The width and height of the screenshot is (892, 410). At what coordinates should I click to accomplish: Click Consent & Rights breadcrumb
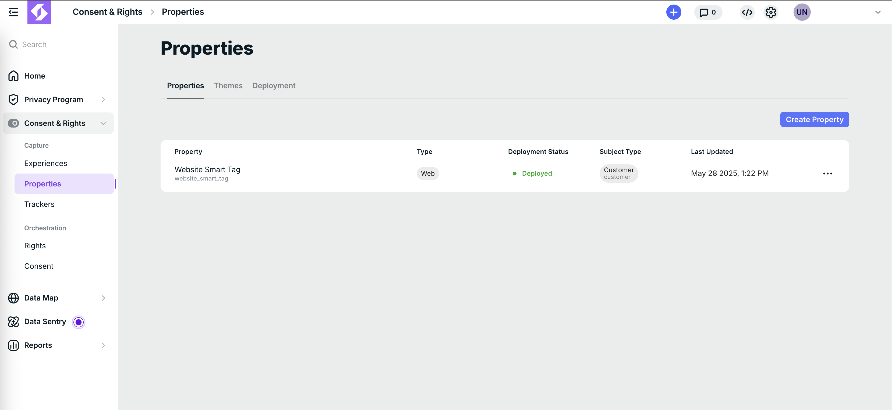(107, 12)
